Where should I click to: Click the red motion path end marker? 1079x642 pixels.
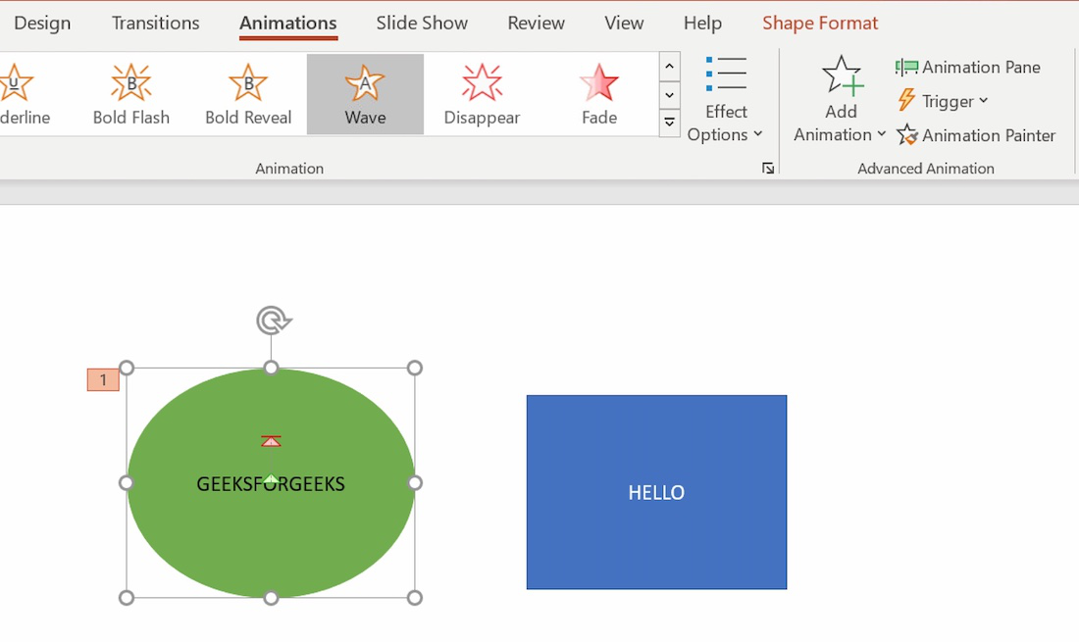click(x=271, y=441)
